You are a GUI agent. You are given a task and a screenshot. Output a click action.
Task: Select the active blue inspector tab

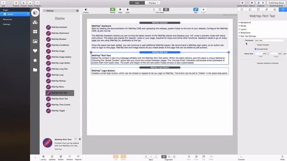tap(283, 9)
